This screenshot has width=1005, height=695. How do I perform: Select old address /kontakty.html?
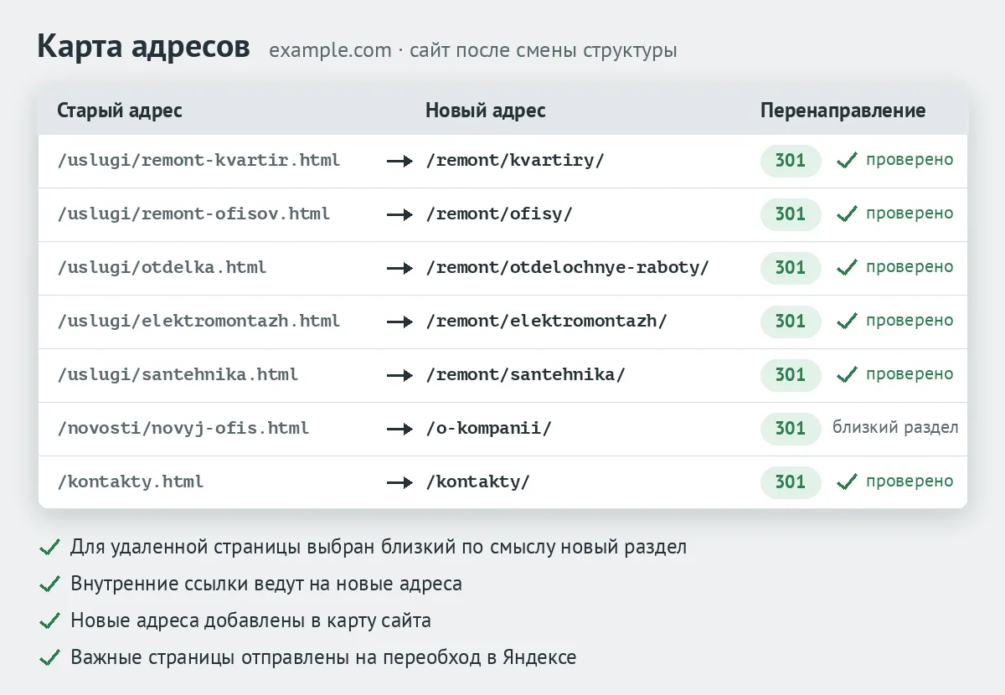pos(131,482)
